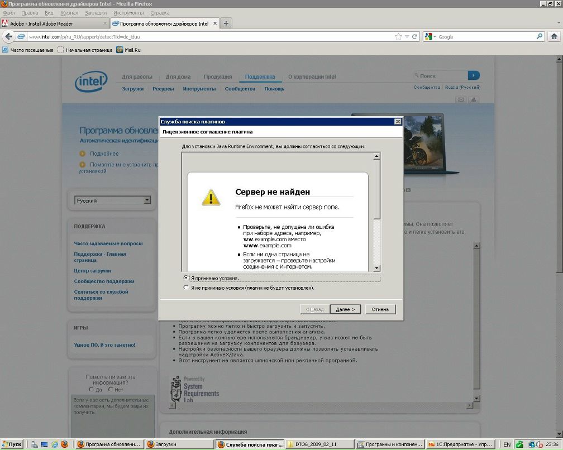Open the Закладки menu
This screenshot has width=563, height=450.
(x=96, y=12)
